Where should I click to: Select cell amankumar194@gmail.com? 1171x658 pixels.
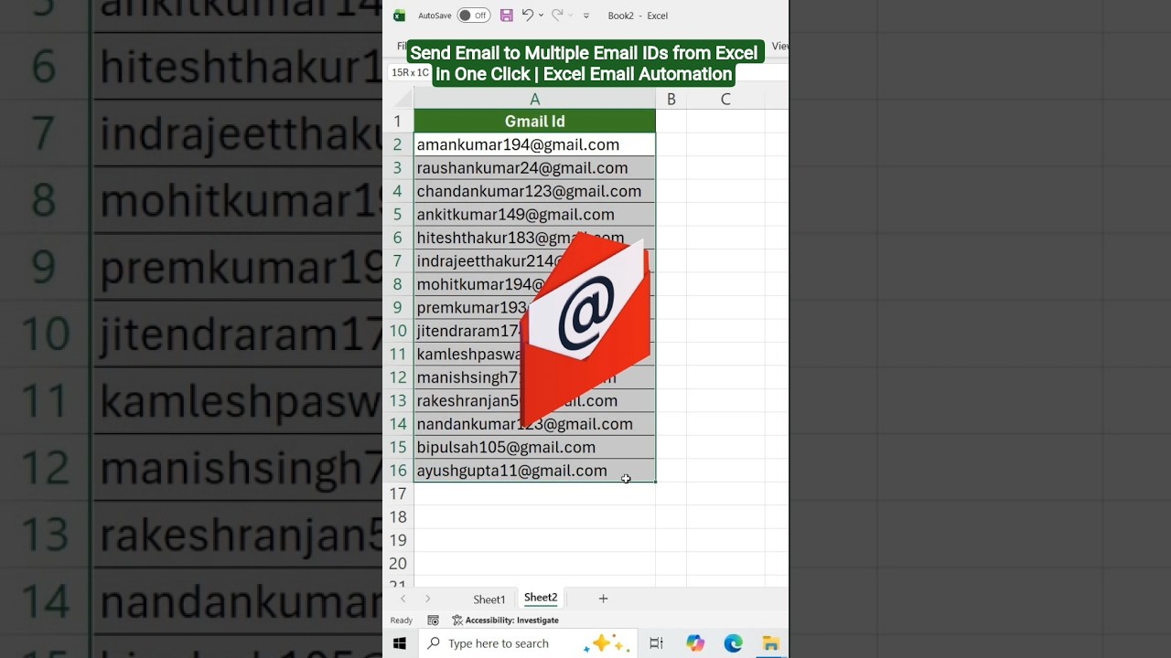coord(534,144)
